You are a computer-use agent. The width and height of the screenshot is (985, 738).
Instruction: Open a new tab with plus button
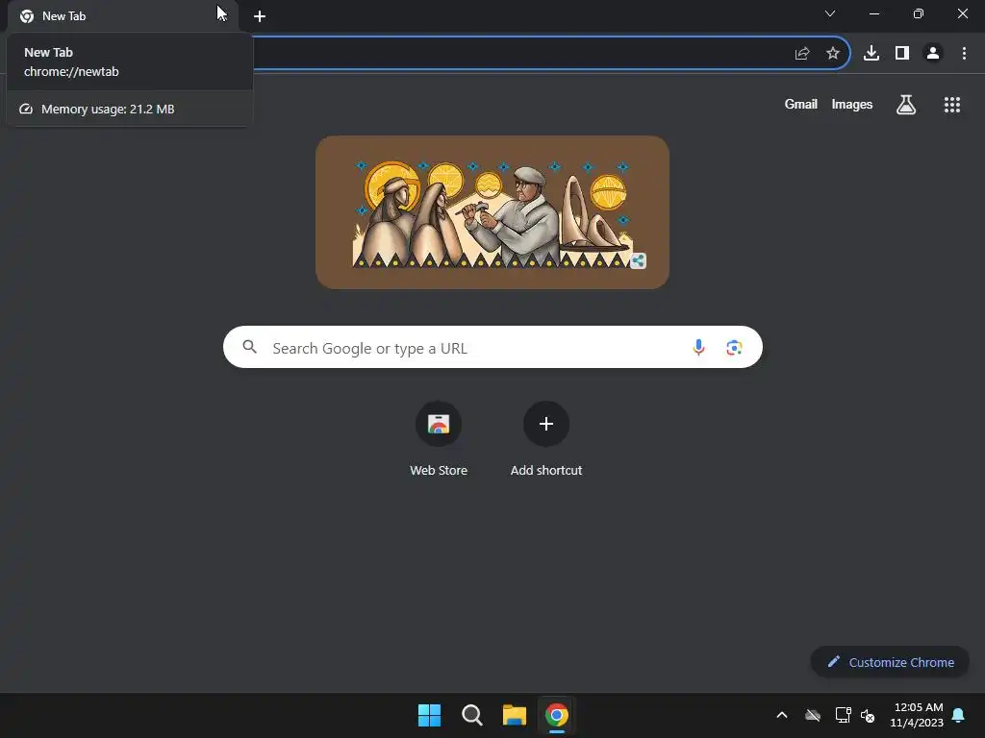click(260, 16)
